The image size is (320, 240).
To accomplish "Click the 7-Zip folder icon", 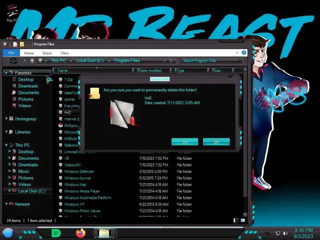I will pyautogui.click(x=61, y=79).
